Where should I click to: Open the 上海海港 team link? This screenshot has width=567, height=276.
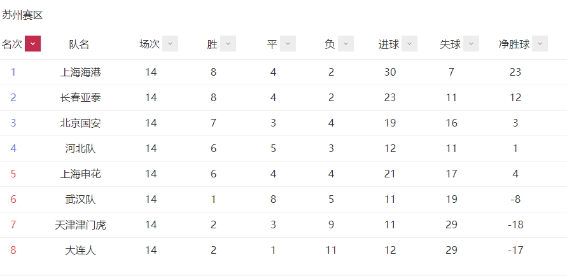point(80,72)
